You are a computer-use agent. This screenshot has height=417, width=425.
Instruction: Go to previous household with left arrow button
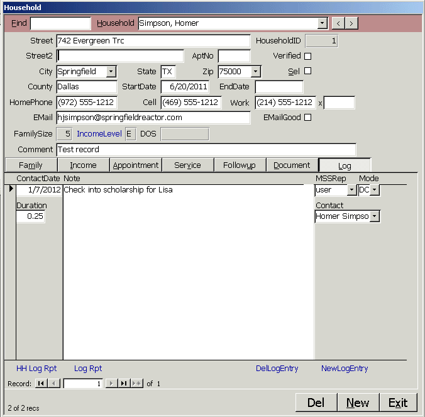pos(338,23)
